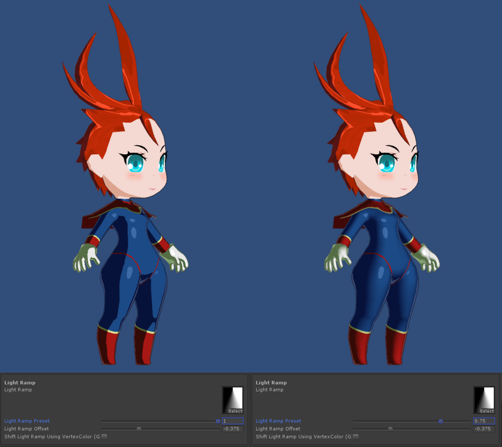Screen dimensions: 502x447
Task: Click left panel Light Ramp Offset slider handle
Action: click(x=139, y=429)
